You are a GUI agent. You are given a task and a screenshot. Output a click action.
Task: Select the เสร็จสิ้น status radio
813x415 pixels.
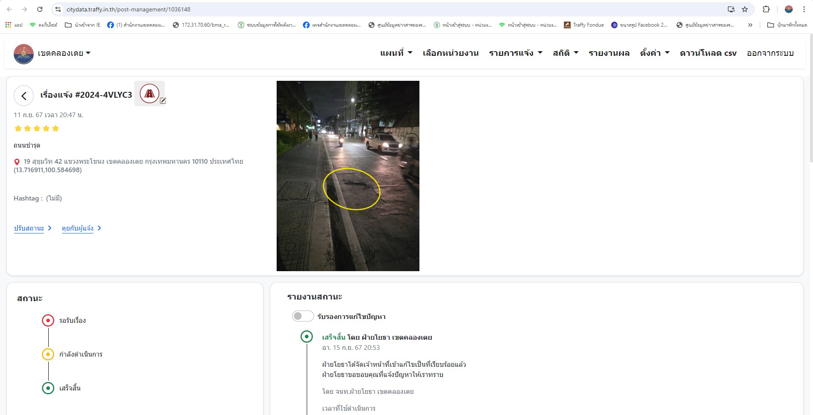[48, 388]
